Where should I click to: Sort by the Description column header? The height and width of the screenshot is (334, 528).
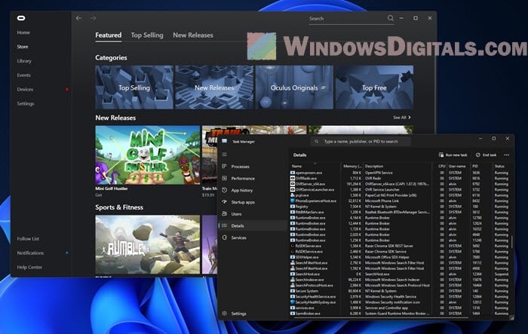[398, 166]
